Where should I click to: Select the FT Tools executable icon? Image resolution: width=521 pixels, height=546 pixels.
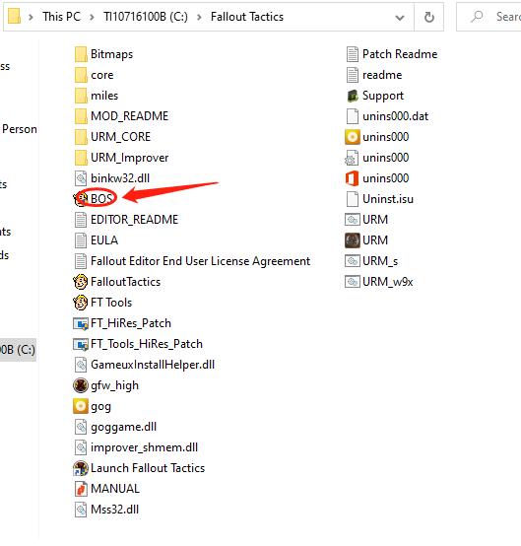[81, 303]
